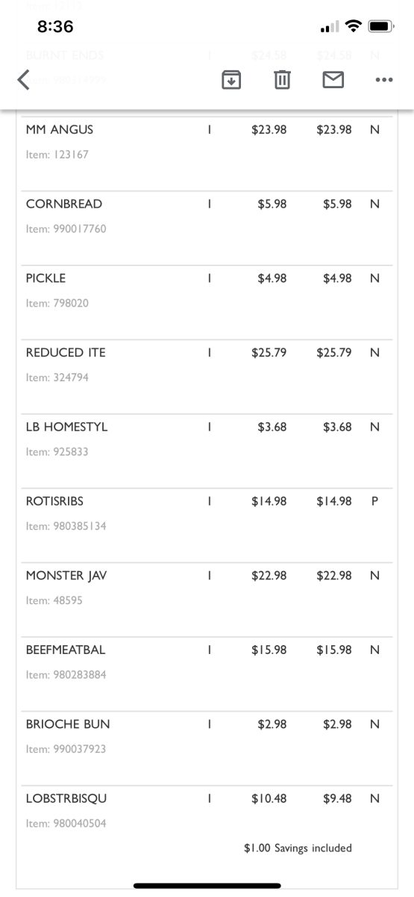Screen dimensions: 414x897
Task: Tap the cellular signal bars icon
Action: (327, 28)
